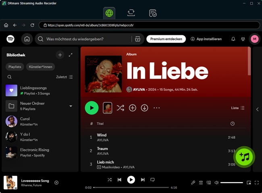The image size is (262, 193).
Task: Click the URL address field
Action: [149, 25]
